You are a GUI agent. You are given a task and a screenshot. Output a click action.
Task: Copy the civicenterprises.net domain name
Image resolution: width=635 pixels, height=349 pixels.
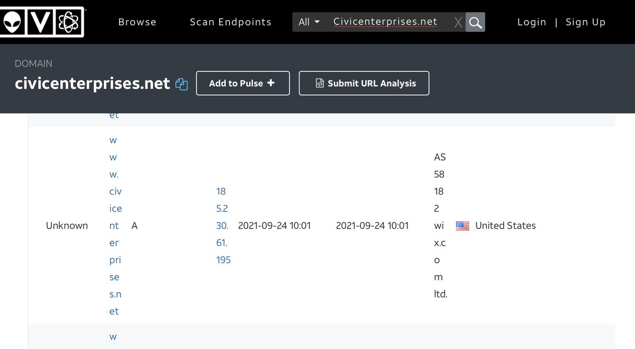pyautogui.click(x=182, y=84)
